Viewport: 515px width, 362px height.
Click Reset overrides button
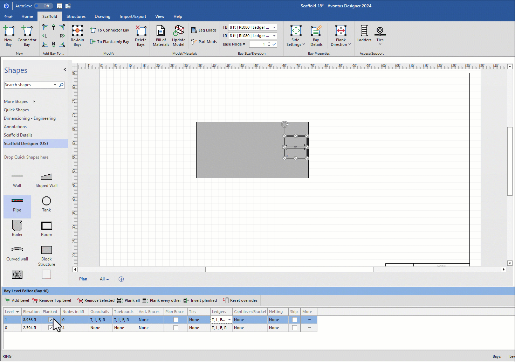tap(240, 300)
